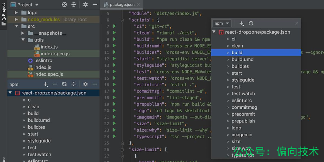The width and height of the screenshot is (324, 162).
Task: Fold the size-limit array on line 26
Action: pyautogui.click(x=122, y=150)
